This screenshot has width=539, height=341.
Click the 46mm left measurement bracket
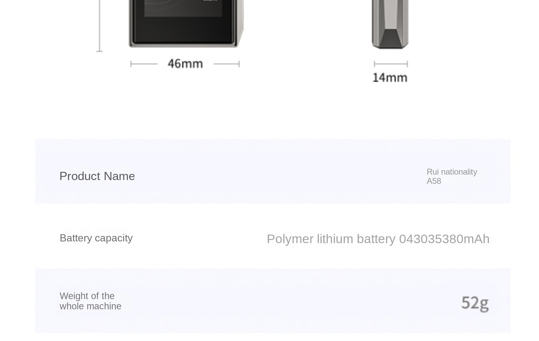pyautogui.click(x=144, y=64)
